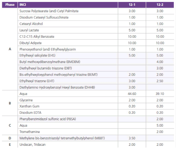176x151 pixels.
Task: Select the 12-2 column header
Action: pos(160,5)
